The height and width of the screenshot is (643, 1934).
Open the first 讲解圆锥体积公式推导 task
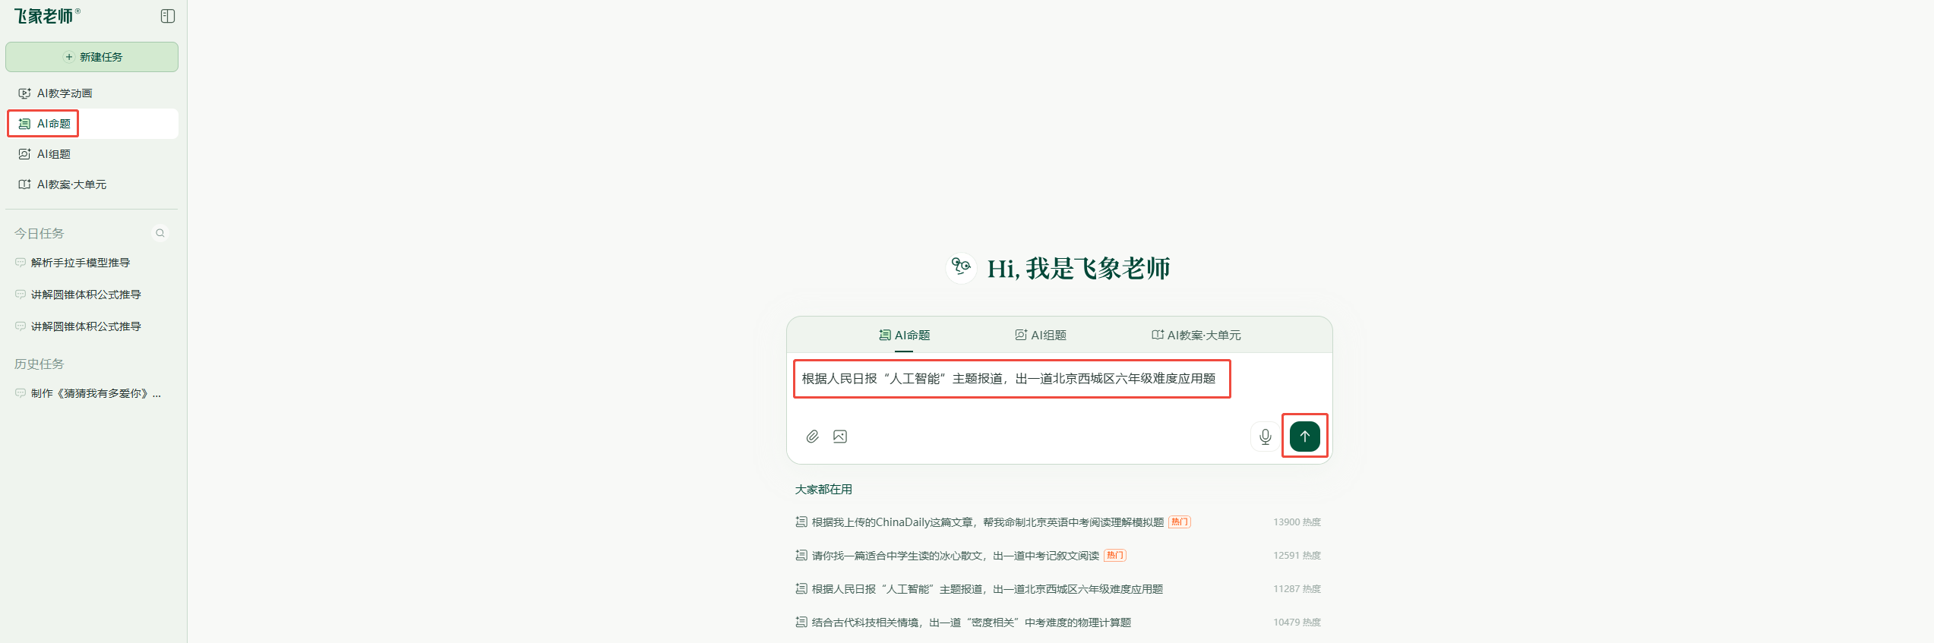point(85,295)
